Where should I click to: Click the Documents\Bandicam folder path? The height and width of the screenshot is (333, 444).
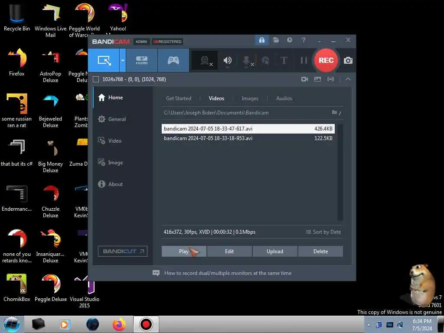pyautogui.click(x=216, y=113)
